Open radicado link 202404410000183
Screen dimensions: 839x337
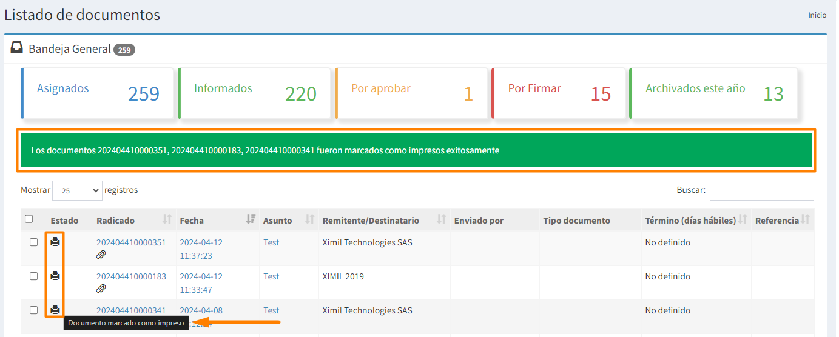tap(131, 276)
